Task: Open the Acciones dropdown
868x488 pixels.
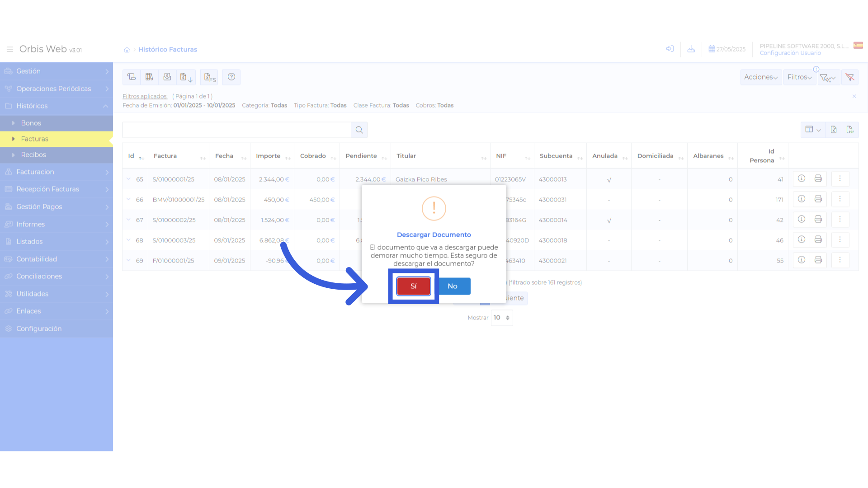Action: (761, 77)
